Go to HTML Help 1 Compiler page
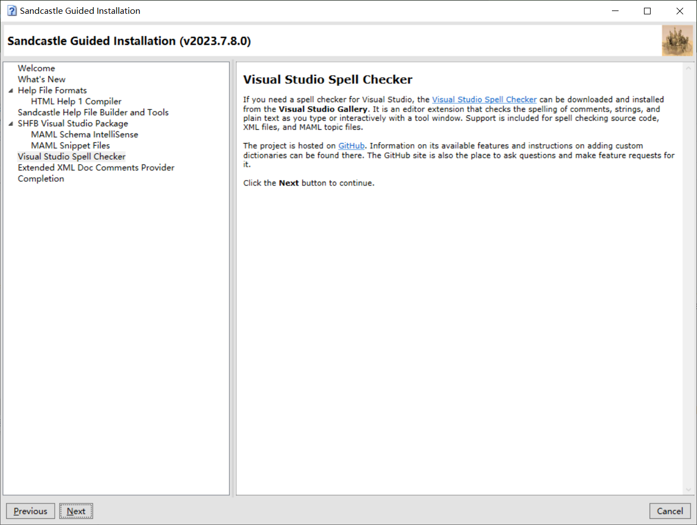This screenshot has width=697, height=525. point(76,102)
